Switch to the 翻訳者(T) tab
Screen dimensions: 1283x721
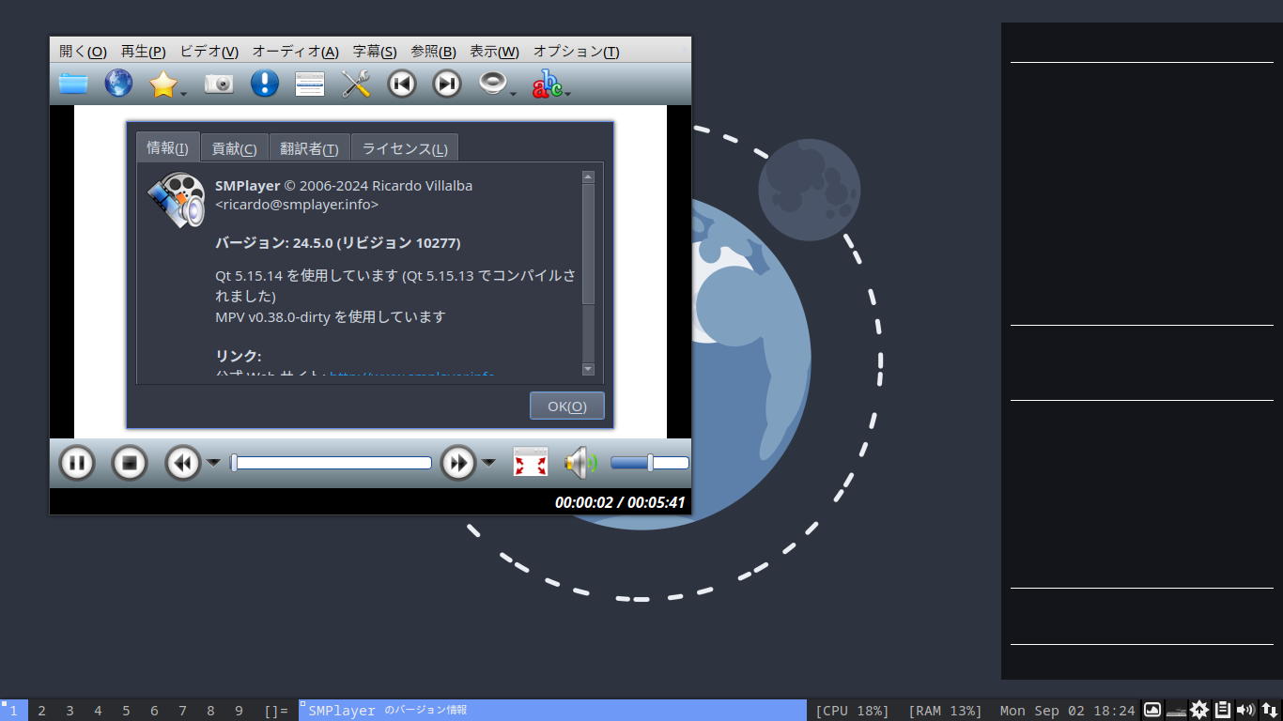tap(309, 148)
